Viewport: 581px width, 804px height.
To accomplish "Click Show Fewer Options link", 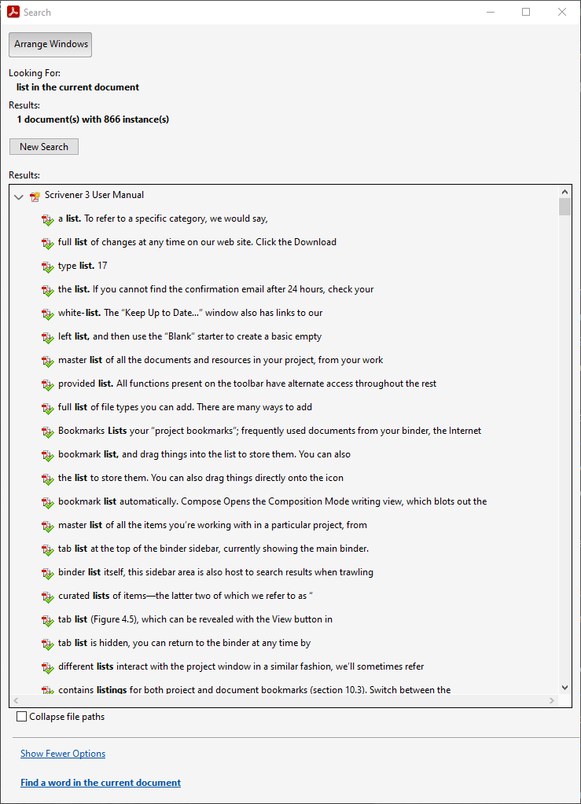I will 63,753.
